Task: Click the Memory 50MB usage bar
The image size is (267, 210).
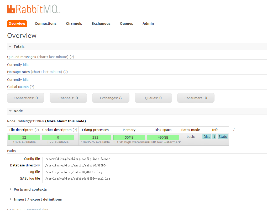Action: [x=129, y=137]
